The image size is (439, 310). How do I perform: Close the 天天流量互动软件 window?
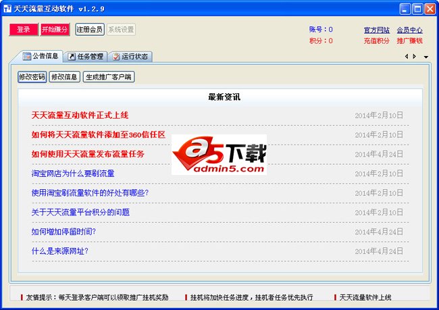click(430, 9)
